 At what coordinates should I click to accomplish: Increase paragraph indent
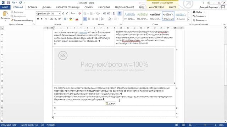109,13
